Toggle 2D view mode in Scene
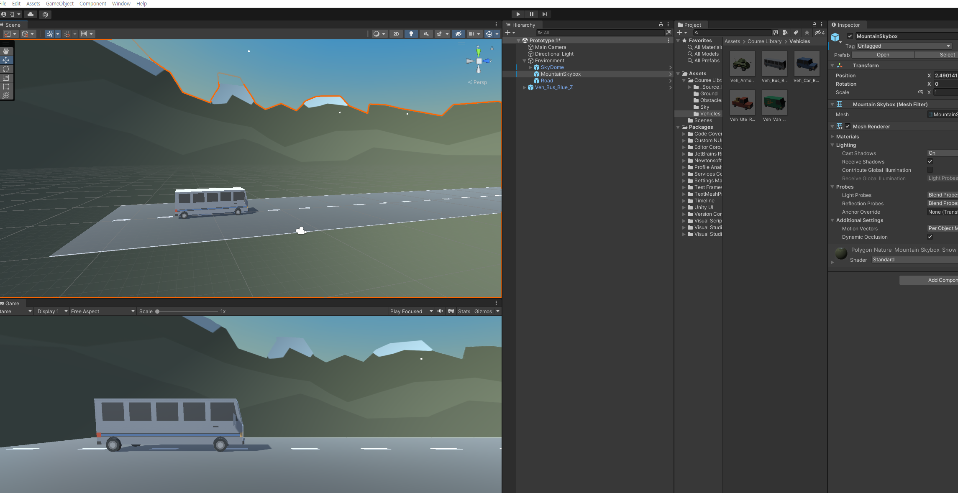958x493 pixels. click(x=396, y=34)
